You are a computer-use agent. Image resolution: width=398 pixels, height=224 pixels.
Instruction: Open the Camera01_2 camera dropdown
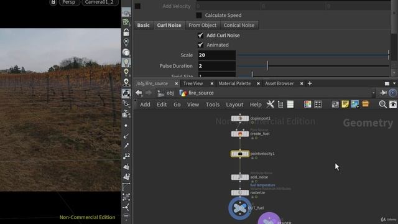[99, 2]
